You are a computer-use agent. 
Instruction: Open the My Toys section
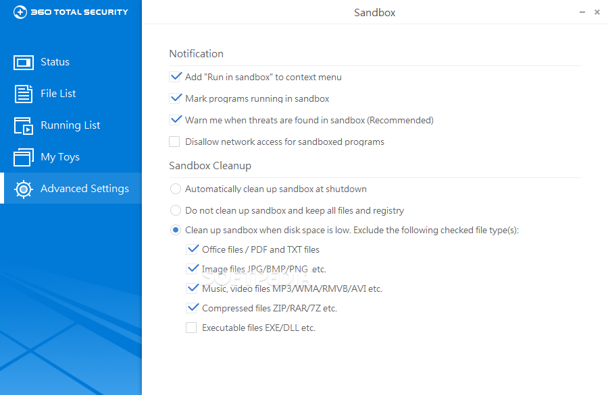click(60, 157)
